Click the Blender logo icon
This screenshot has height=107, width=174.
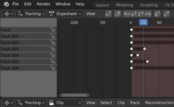pos(6,4)
